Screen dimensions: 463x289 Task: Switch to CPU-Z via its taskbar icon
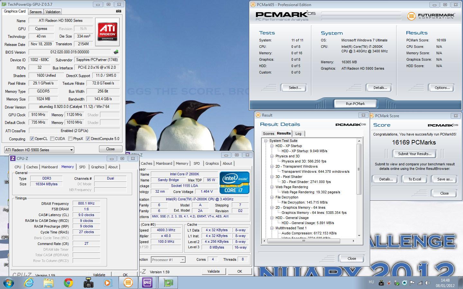[x=147, y=283]
